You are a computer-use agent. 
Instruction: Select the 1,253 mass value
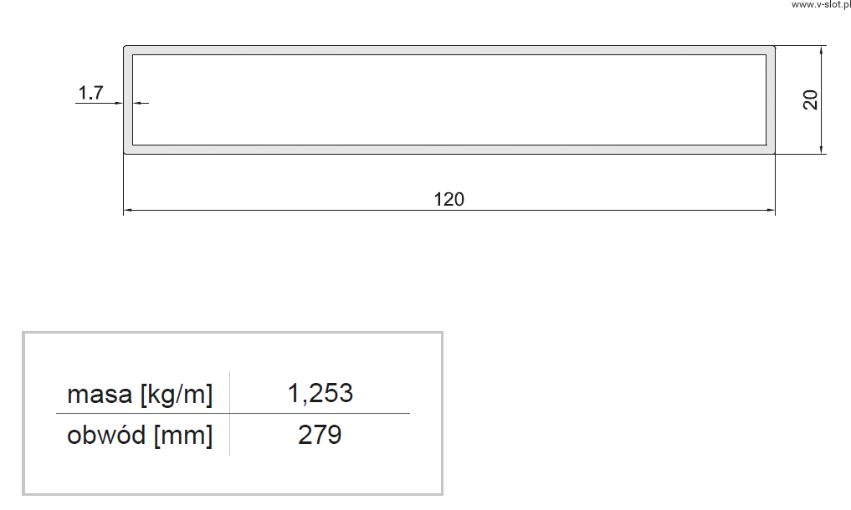click(320, 393)
